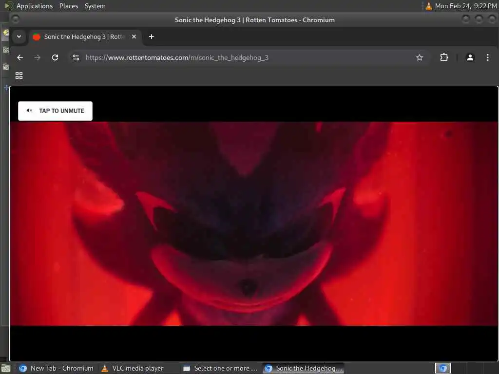The width and height of the screenshot is (499, 374).
Task: Open the apps grid icon in bookmarks bar
Action: (19, 75)
